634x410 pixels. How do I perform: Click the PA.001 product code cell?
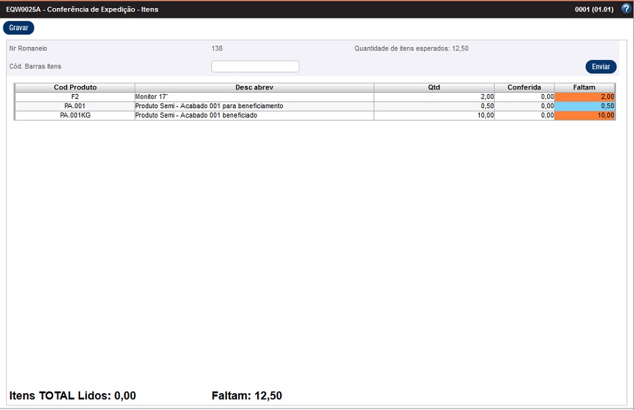pyautogui.click(x=75, y=106)
